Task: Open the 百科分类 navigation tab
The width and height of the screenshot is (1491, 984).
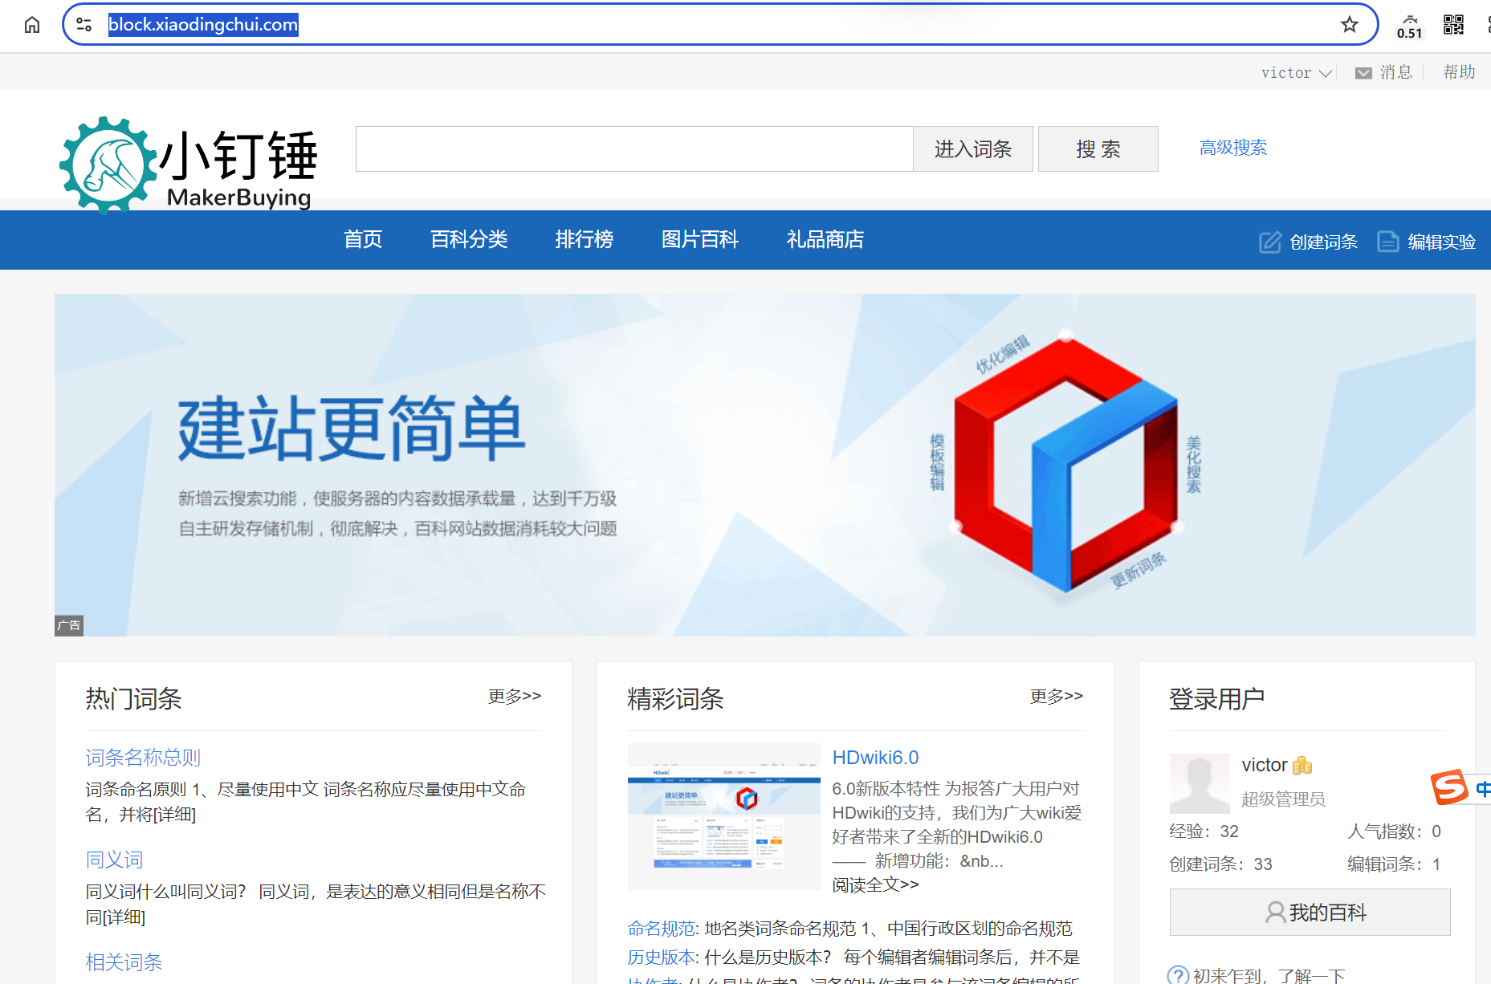Action: pos(469,240)
